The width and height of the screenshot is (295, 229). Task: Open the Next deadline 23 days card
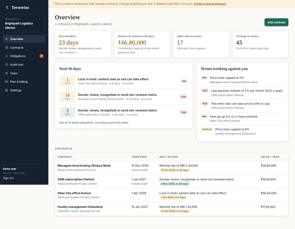pyautogui.click(x=83, y=44)
